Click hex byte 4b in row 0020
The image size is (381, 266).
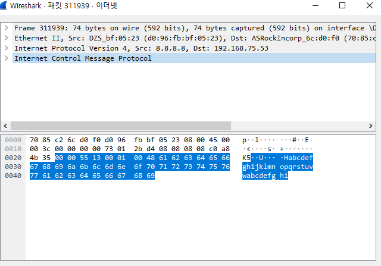pyautogui.click(x=34, y=158)
